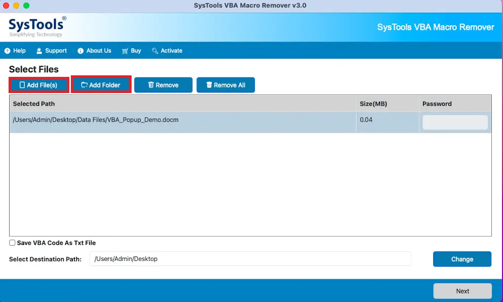Image resolution: width=503 pixels, height=302 pixels.
Task: Click the Password field for VBA_Popup_Demo.docm
Action: (x=455, y=122)
